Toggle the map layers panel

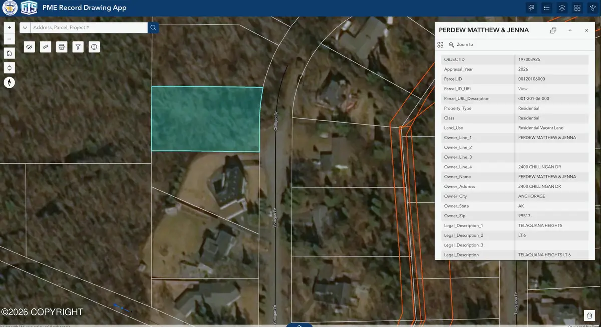click(x=562, y=8)
